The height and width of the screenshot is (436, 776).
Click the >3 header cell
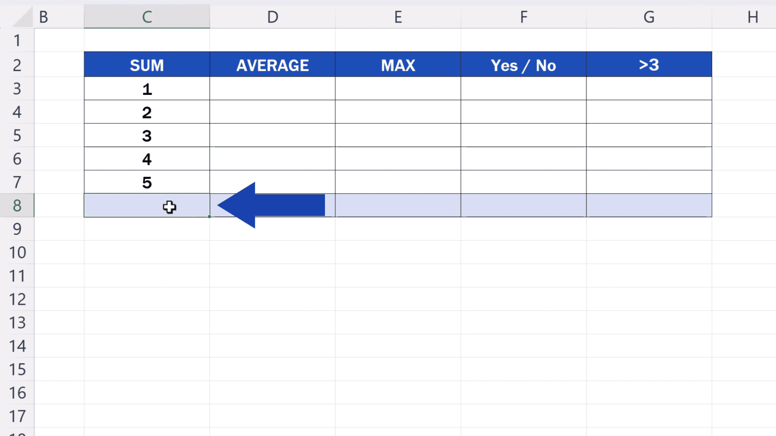point(648,65)
